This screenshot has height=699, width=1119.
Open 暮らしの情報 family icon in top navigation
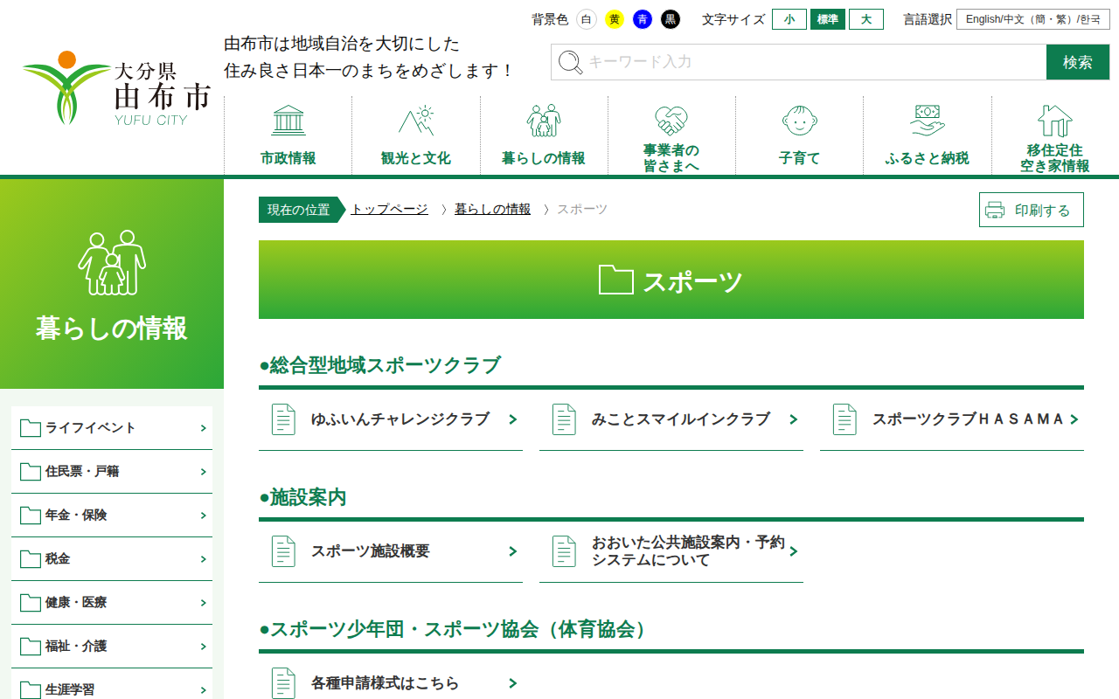coord(544,120)
